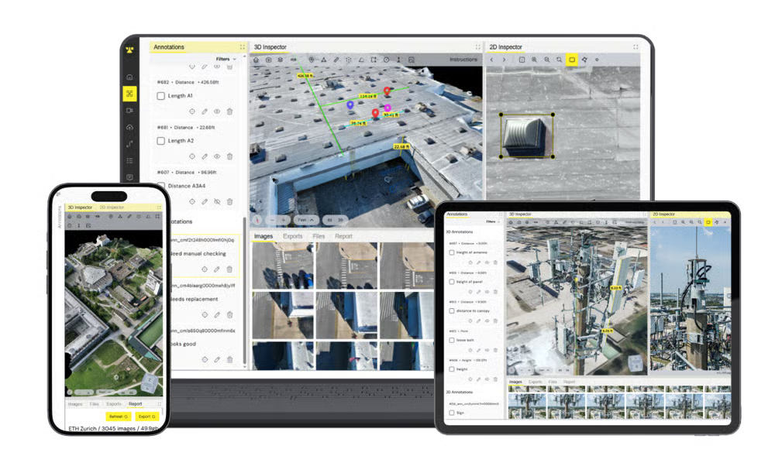Image resolution: width=775 pixels, height=463 pixels.
Task: Open Filters dropdown in laptop Annotations panel
Action: tap(226, 59)
